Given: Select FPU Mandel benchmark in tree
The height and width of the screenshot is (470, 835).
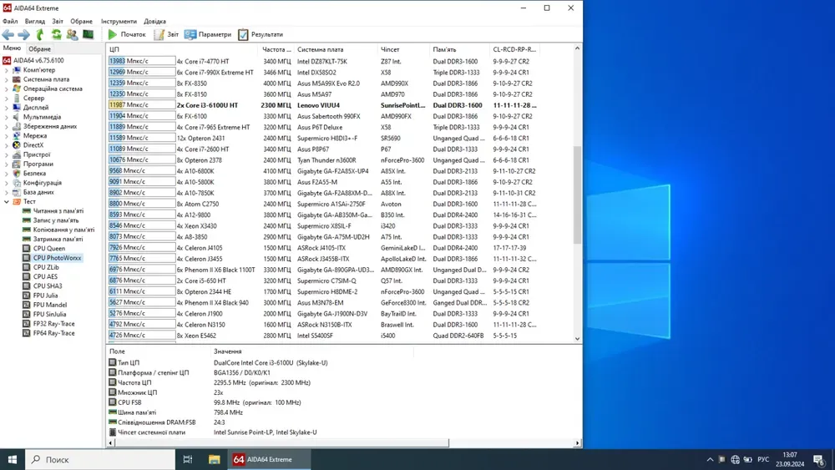Looking at the screenshot, I should point(50,305).
